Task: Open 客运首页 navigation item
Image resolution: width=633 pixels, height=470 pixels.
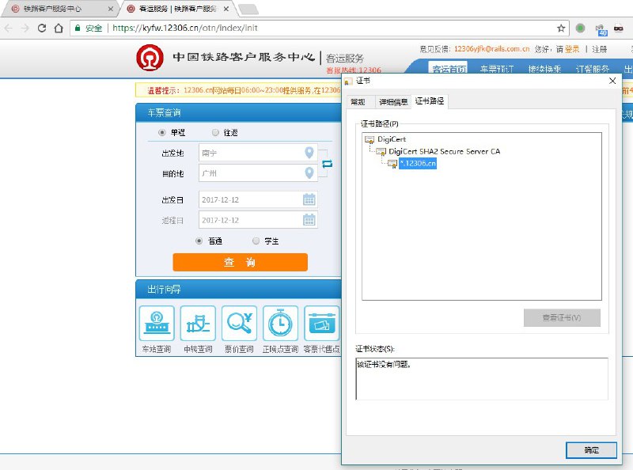Action: point(449,69)
